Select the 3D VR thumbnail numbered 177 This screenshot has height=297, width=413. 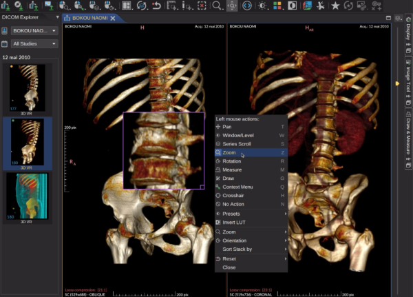coord(27,89)
